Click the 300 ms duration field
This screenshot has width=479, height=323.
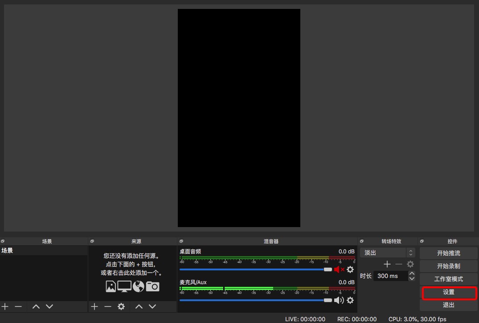(391, 276)
